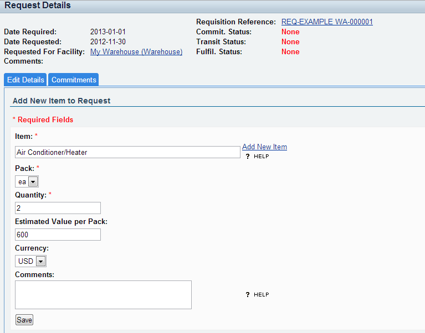Image resolution: width=425 pixels, height=333 pixels.
Task: Switch to the Edit Details tab
Action: point(25,80)
